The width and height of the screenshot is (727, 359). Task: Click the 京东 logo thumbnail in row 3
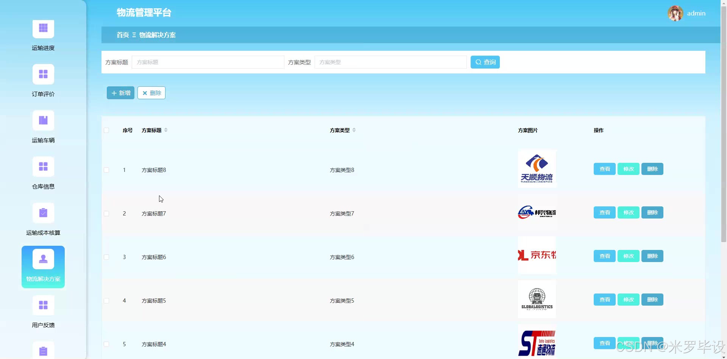point(537,255)
